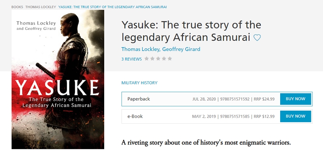Open the BOOKS breadcrumb link
The width and height of the screenshot is (323, 152).
[17, 7]
